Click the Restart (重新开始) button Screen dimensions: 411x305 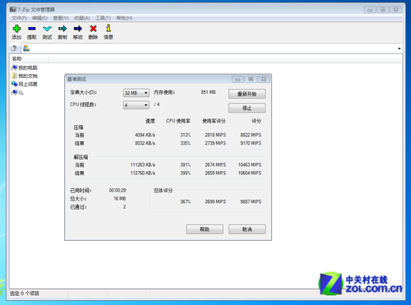pyautogui.click(x=247, y=94)
